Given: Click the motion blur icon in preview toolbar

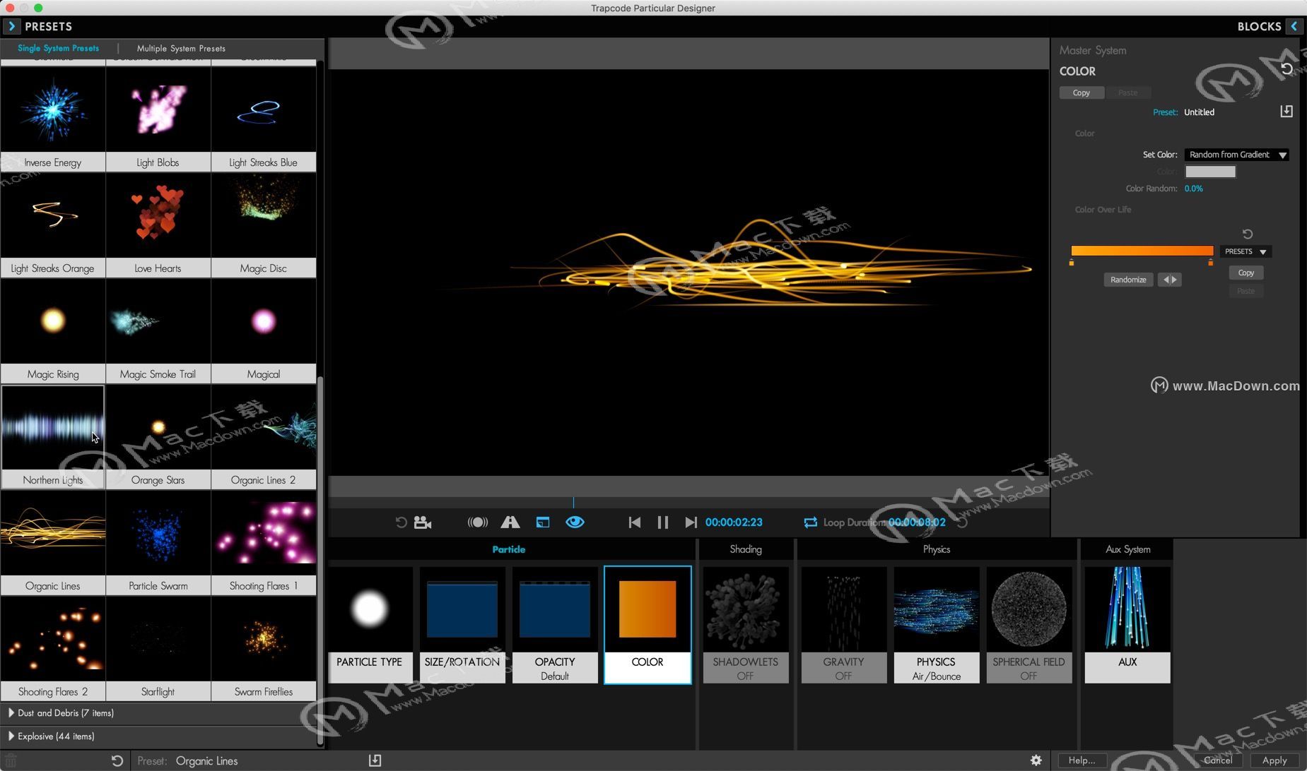Looking at the screenshot, I should 477,522.
